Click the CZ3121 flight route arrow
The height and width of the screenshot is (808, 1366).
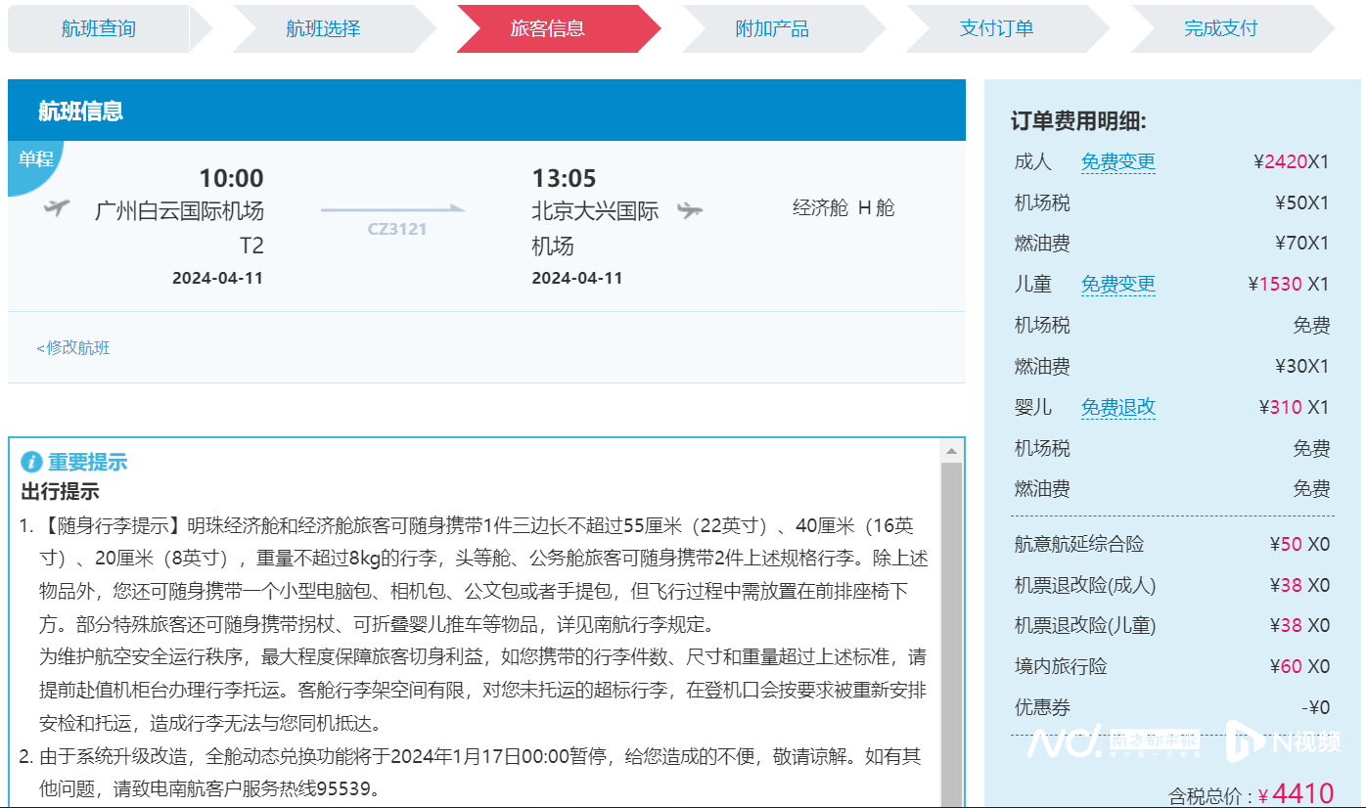pyautogui.click(x=392, y=209)
